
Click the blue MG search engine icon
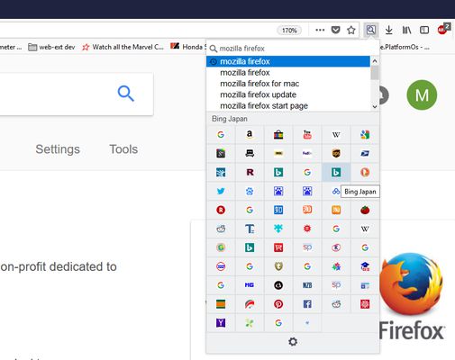click(250, 285)
